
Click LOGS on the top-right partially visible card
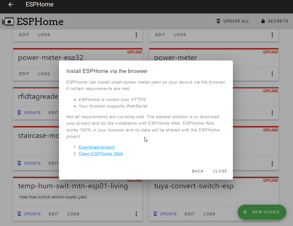(x=180, y=35)
